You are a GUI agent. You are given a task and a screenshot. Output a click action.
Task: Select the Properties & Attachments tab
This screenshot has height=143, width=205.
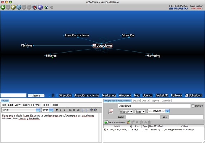[x=118, y=100]
